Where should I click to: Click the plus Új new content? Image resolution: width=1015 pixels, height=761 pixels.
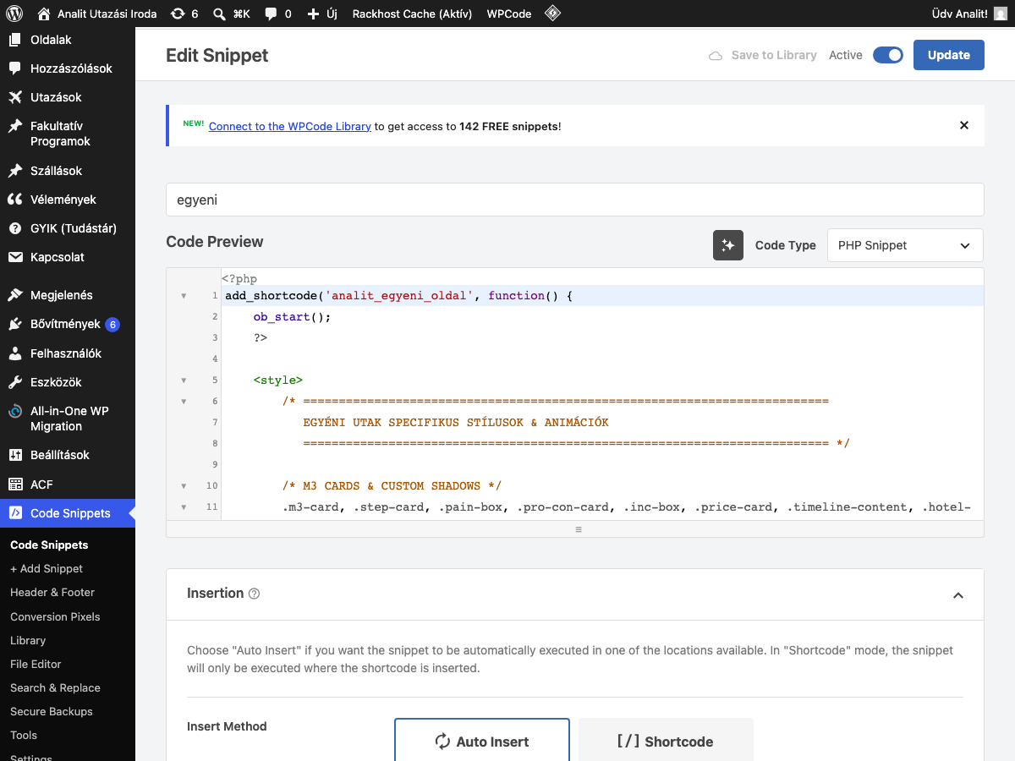point(322,14)
